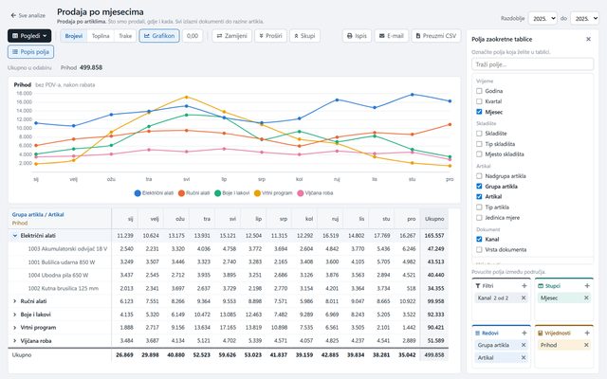607x379 pixels.
Task: Check the Jedinica mjere field
Action: pyautogui.click(x=479, y=218)
